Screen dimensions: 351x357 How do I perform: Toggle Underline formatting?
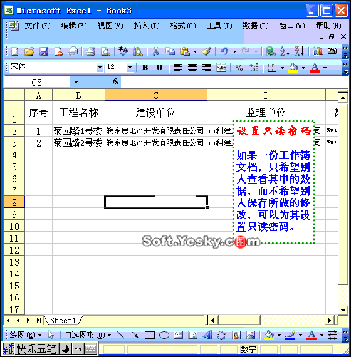coord(159,68)
